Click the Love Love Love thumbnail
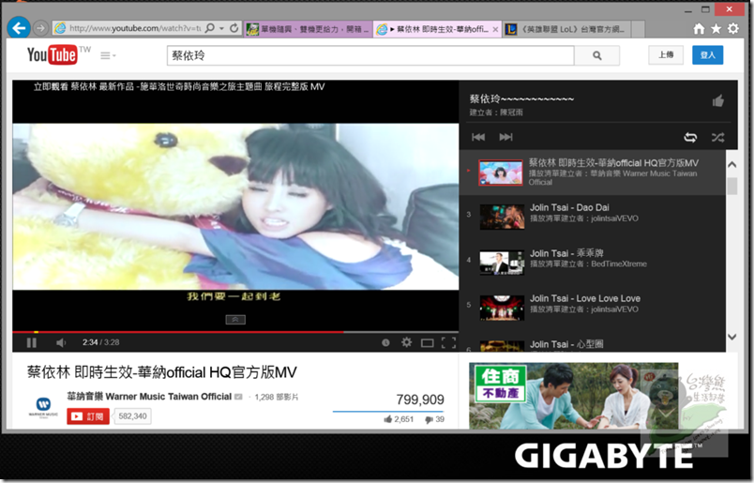The width and height of the screenshot is (754, 483). 502,308
